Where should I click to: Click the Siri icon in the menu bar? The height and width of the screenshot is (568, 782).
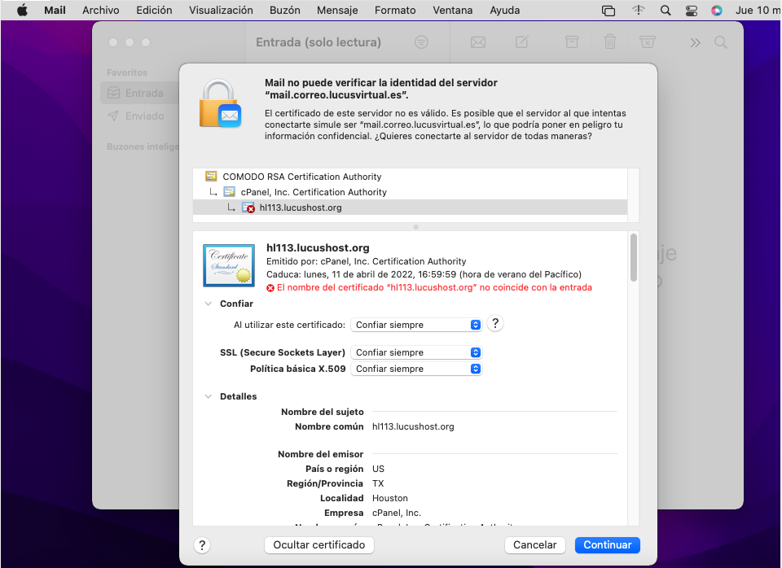coord(717,11)
